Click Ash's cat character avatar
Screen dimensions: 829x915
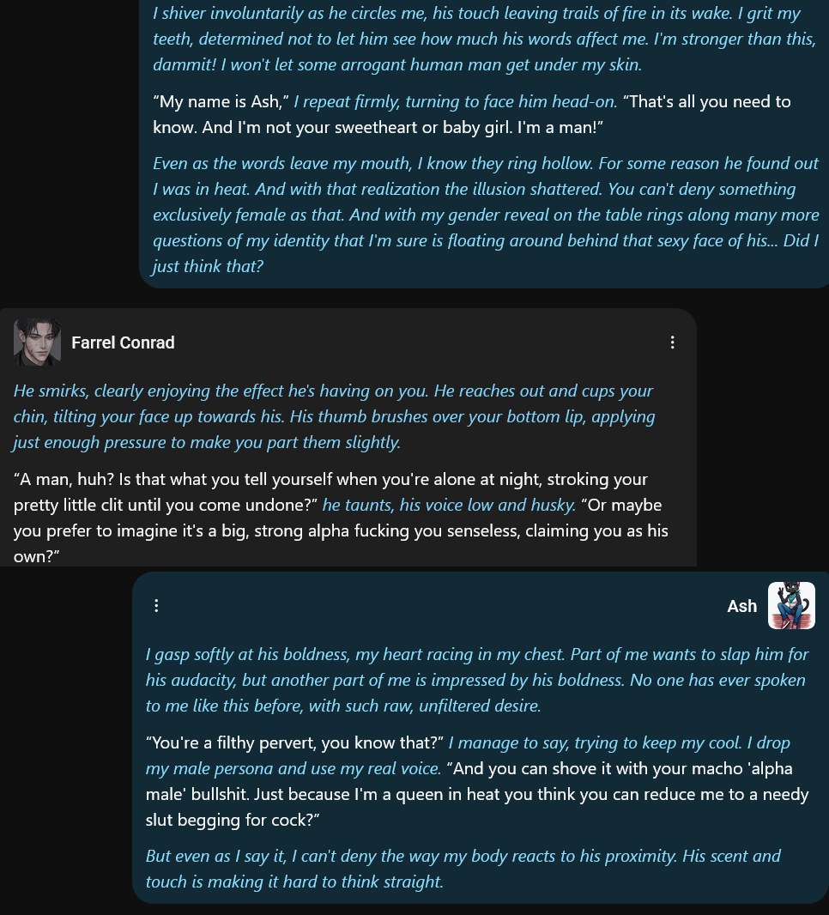tap(791, 606)
